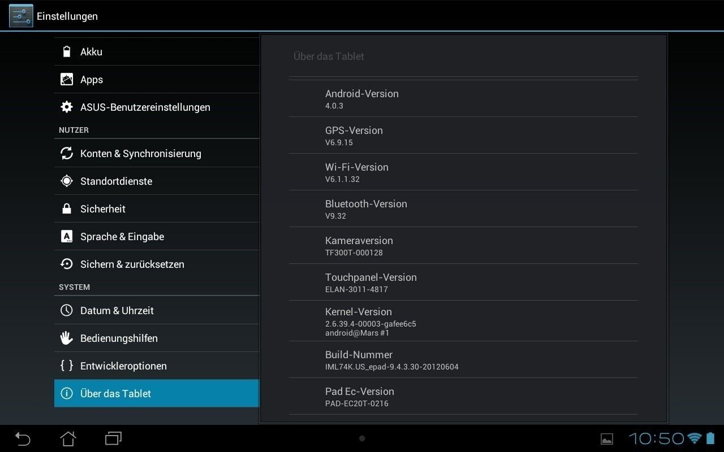Tap the location target icon for Standortdienste
Screen dimensions: 724x452
[67, 181]
